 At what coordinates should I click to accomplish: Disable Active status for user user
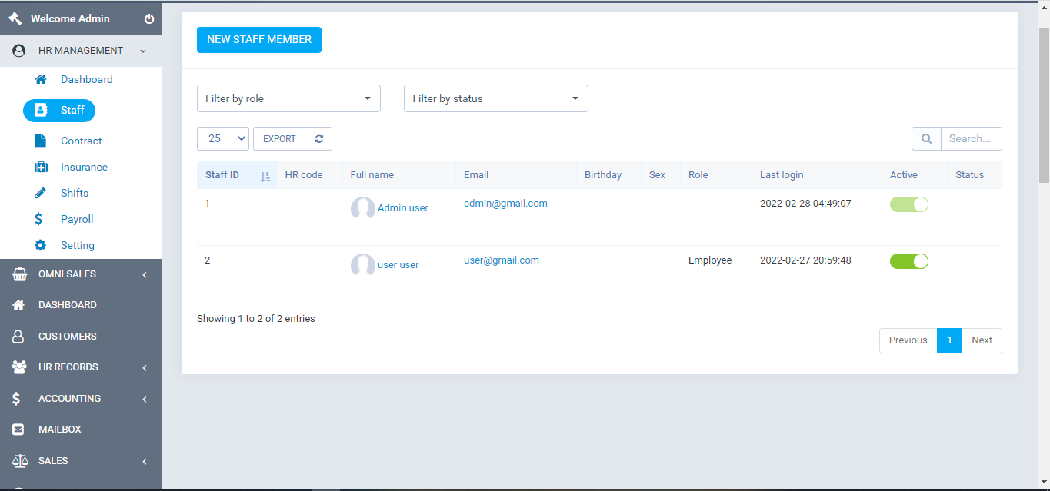coord(909,260)
